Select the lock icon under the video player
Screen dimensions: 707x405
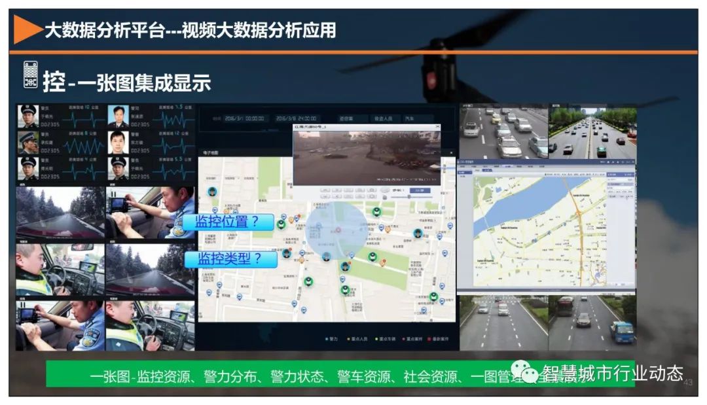coord(385,196)
